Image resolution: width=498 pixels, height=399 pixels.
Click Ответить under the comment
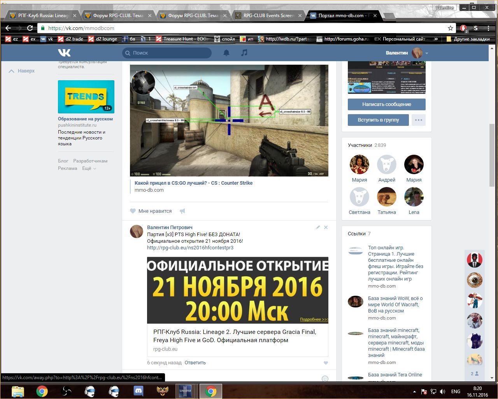point(195,363)
